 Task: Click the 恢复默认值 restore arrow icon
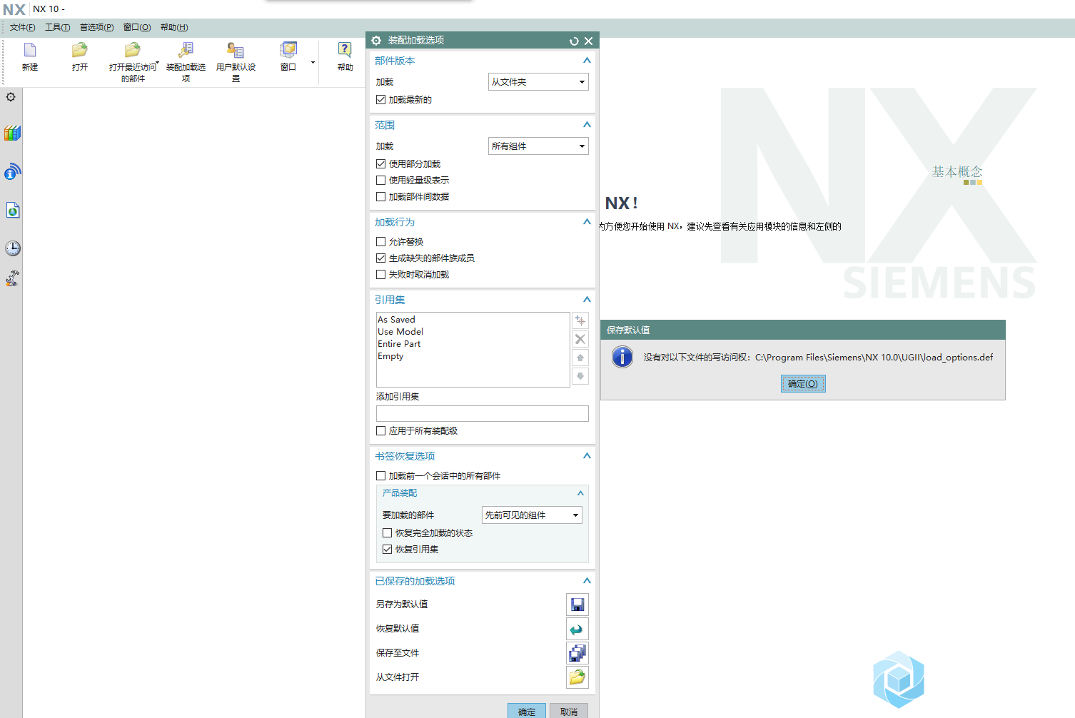pyautogui.click(x=577, y=629)
